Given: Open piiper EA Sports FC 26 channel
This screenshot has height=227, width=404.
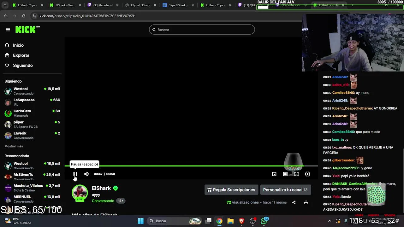Looking at the screenshot, I should pyautogui.click(x=32, y=124).
